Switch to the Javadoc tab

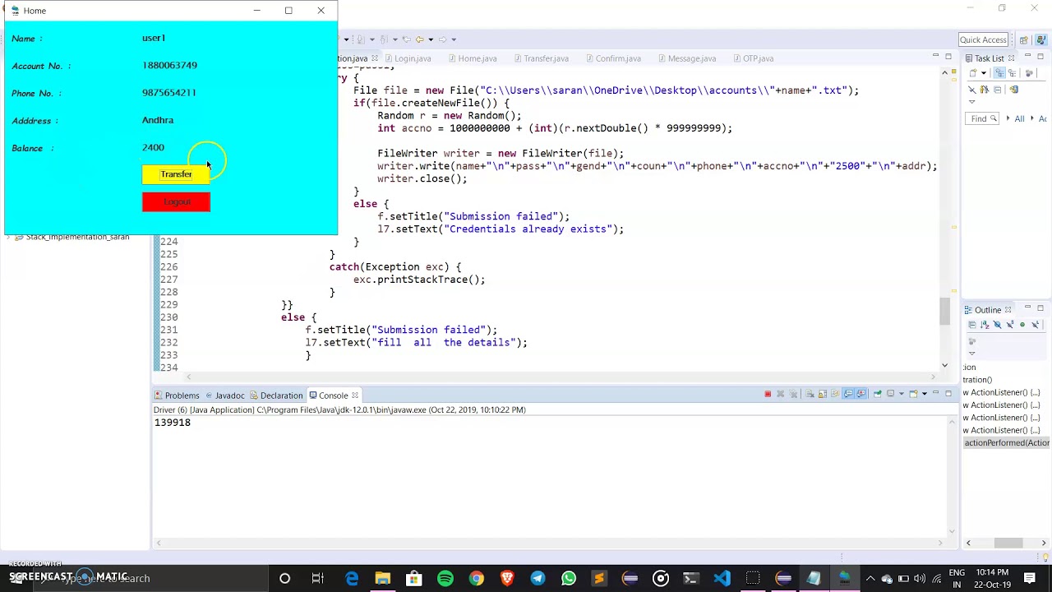coord(224,395)
